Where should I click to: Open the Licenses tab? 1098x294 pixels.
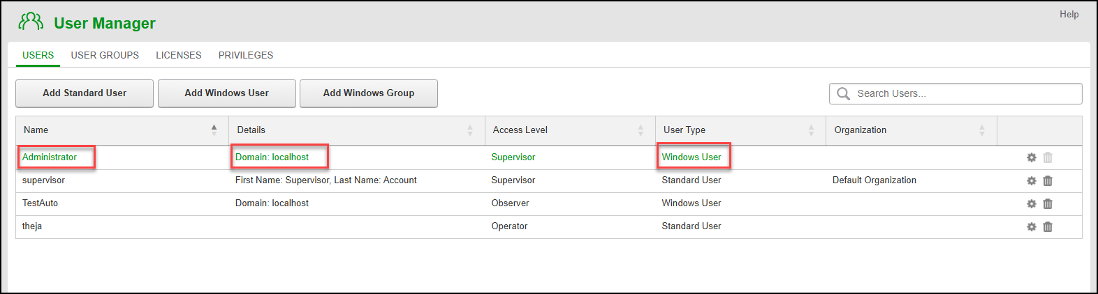[x=178, y=55]
